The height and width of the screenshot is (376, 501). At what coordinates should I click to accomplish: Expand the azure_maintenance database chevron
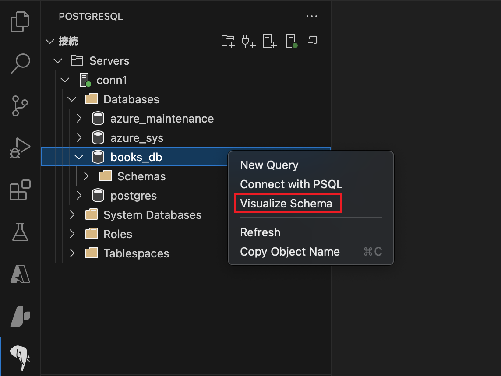[x=79, y=119]
